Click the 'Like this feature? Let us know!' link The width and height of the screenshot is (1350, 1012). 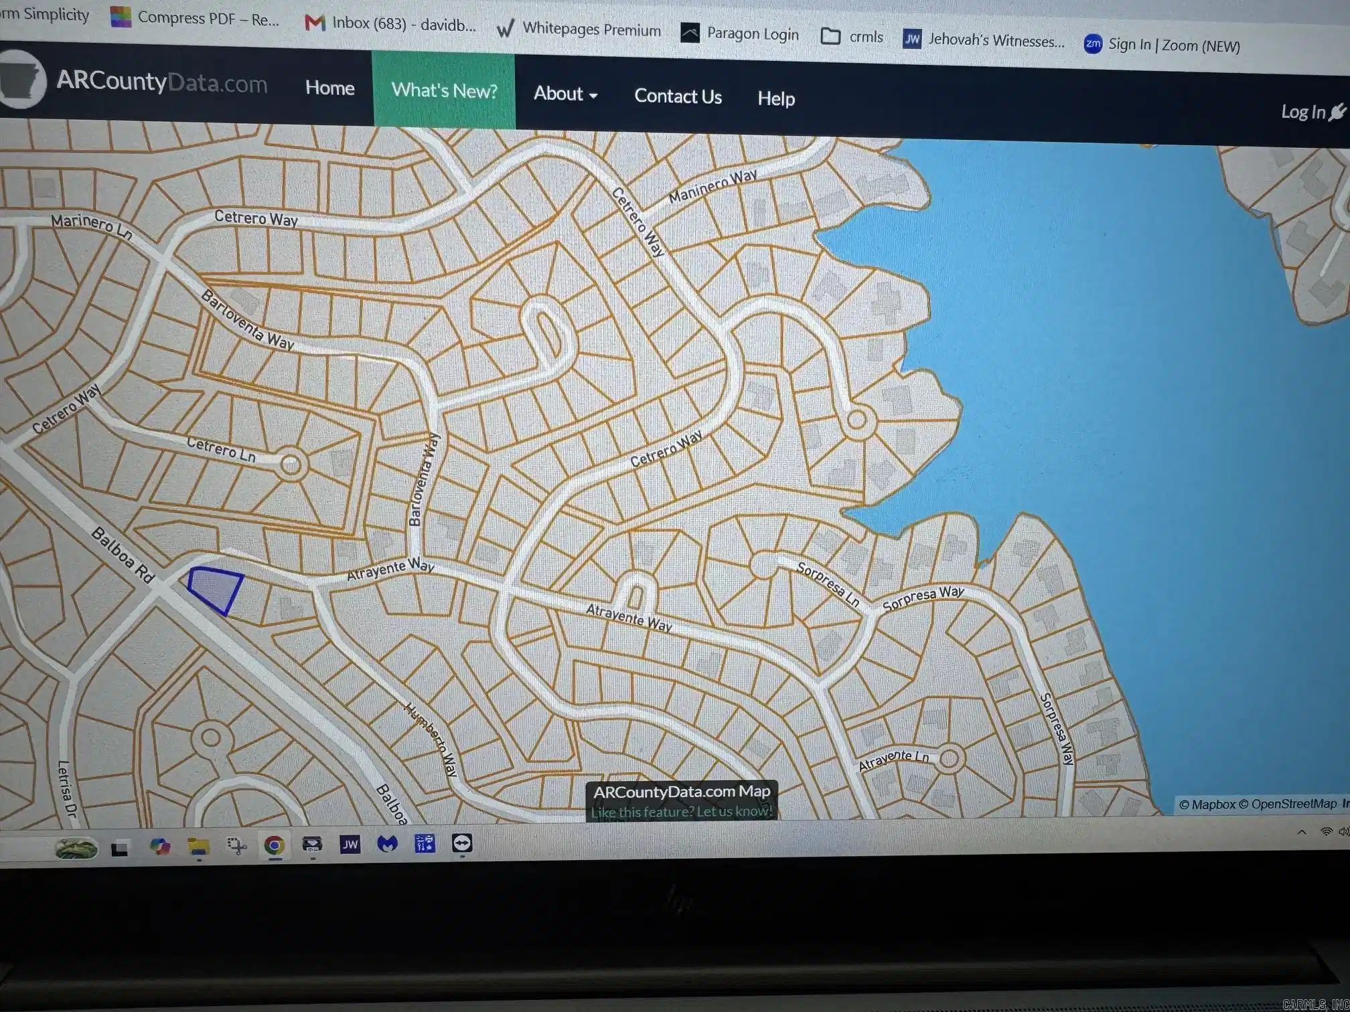(x=682, y=811)
